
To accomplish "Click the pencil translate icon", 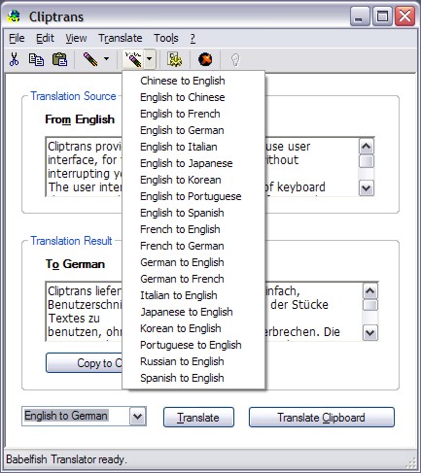I will pos(90,59).
